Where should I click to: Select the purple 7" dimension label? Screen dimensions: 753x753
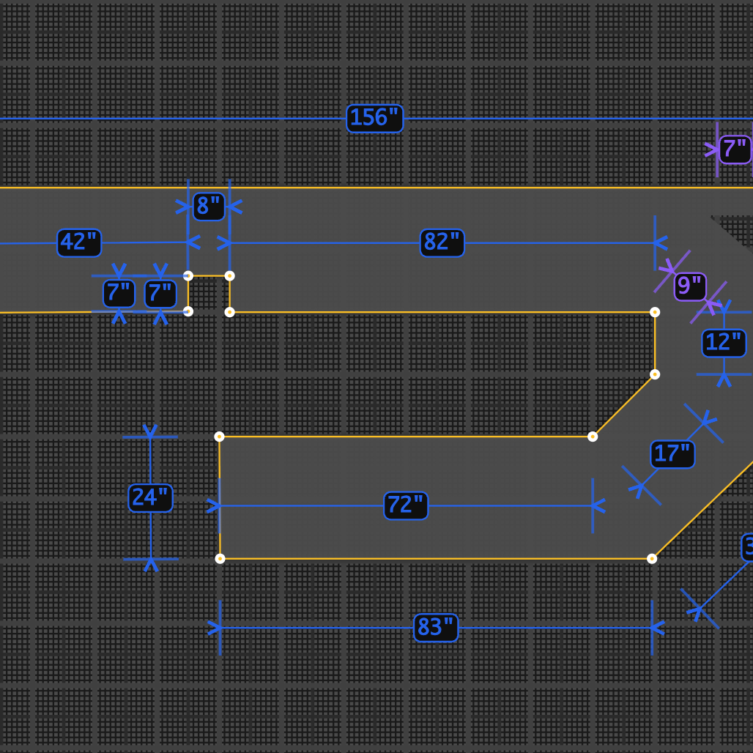click(734, 149)
